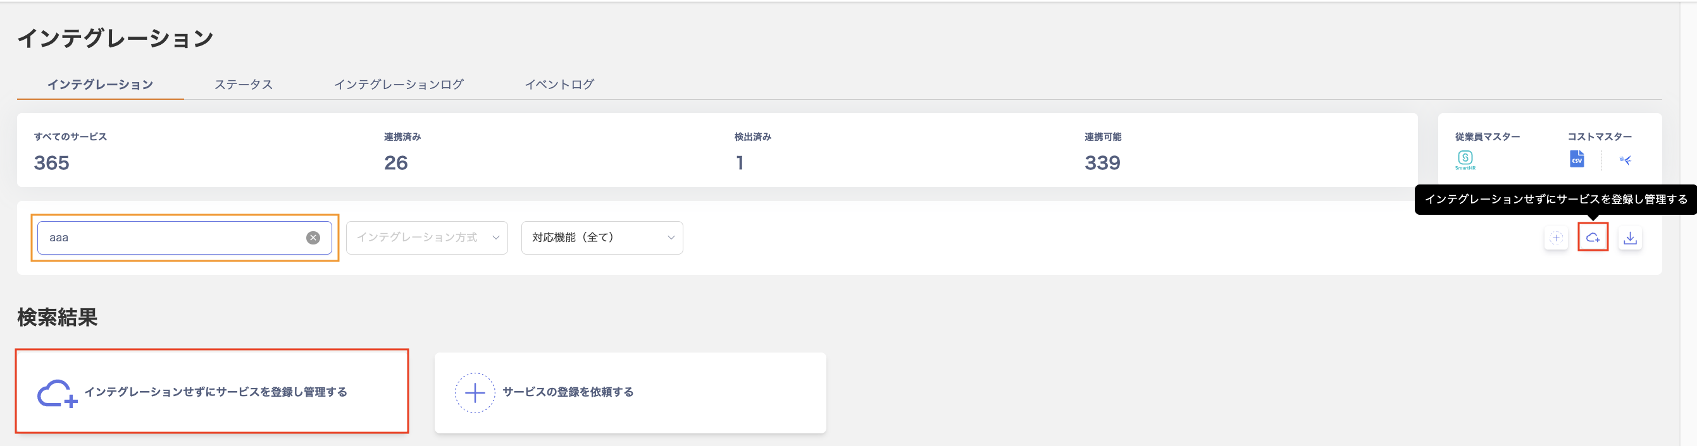Viewport: 1697px width, 446px height.
Task: Filter by the 連携済み count of 26
Action: tap(396, 162)
